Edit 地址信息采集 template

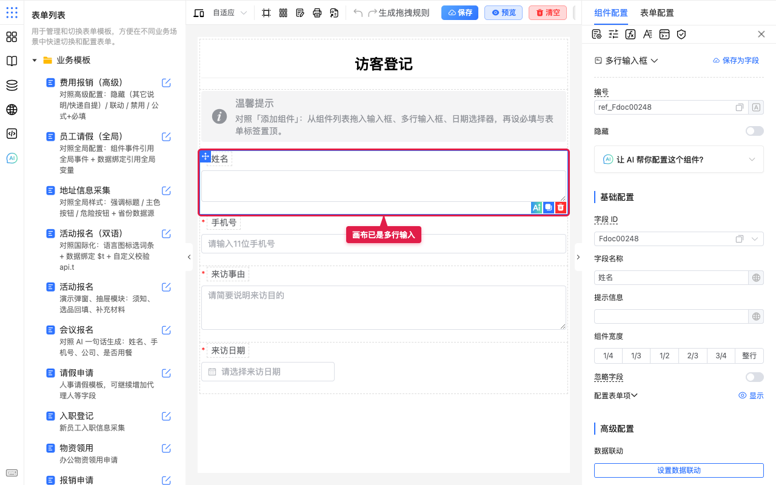click(x=166, y=191)
